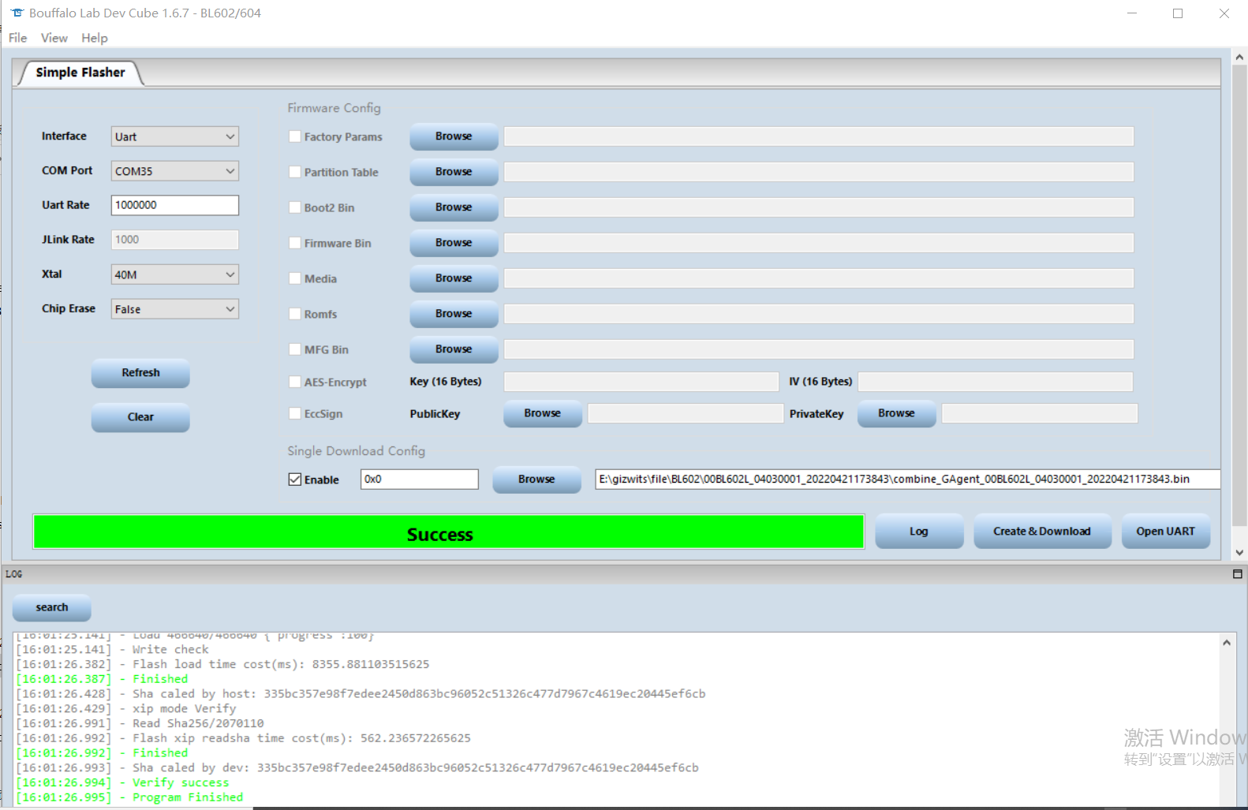Expand the COM Port dropdown
1248x810 pixels.
click(x=174, y=171)
